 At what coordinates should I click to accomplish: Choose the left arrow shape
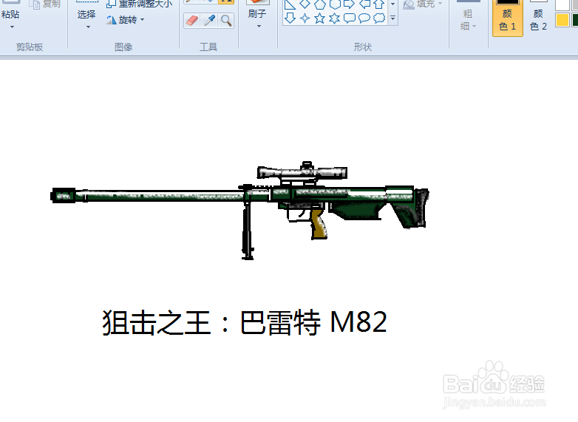364,4
